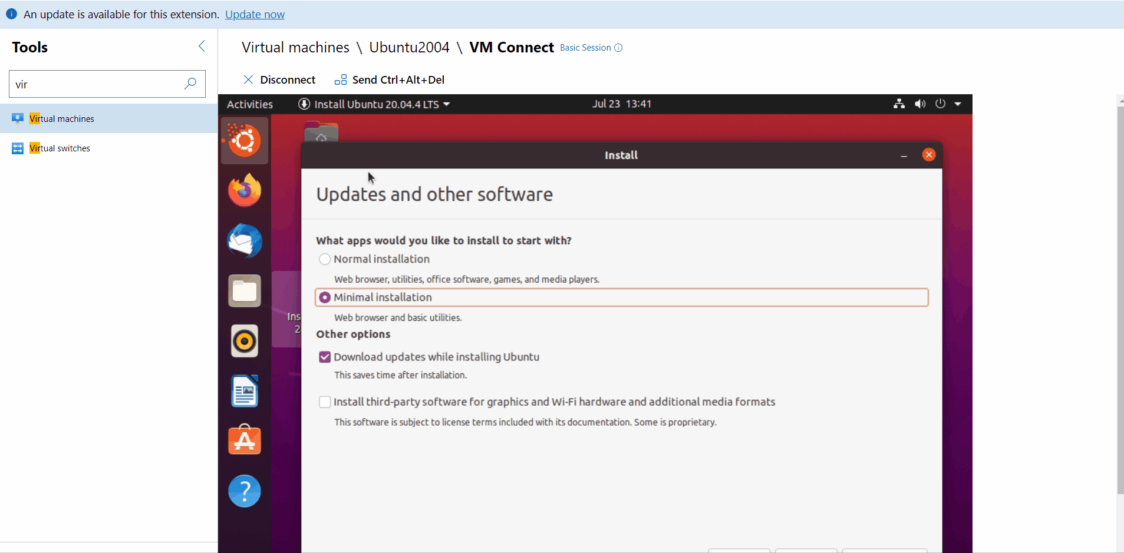
Task: Click the 'Updates and other software' heading
Action: click(x=434, y=194)
